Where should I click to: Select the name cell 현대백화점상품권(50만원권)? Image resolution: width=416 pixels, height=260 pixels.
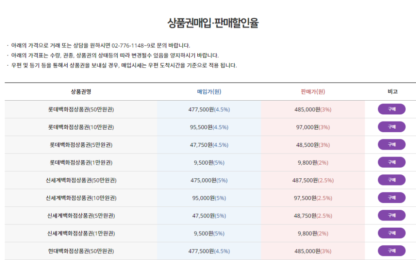click(81, 251)
